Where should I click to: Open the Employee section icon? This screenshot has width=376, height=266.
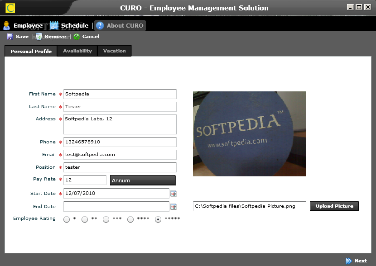pyautogui.click(x=6, y=25)
